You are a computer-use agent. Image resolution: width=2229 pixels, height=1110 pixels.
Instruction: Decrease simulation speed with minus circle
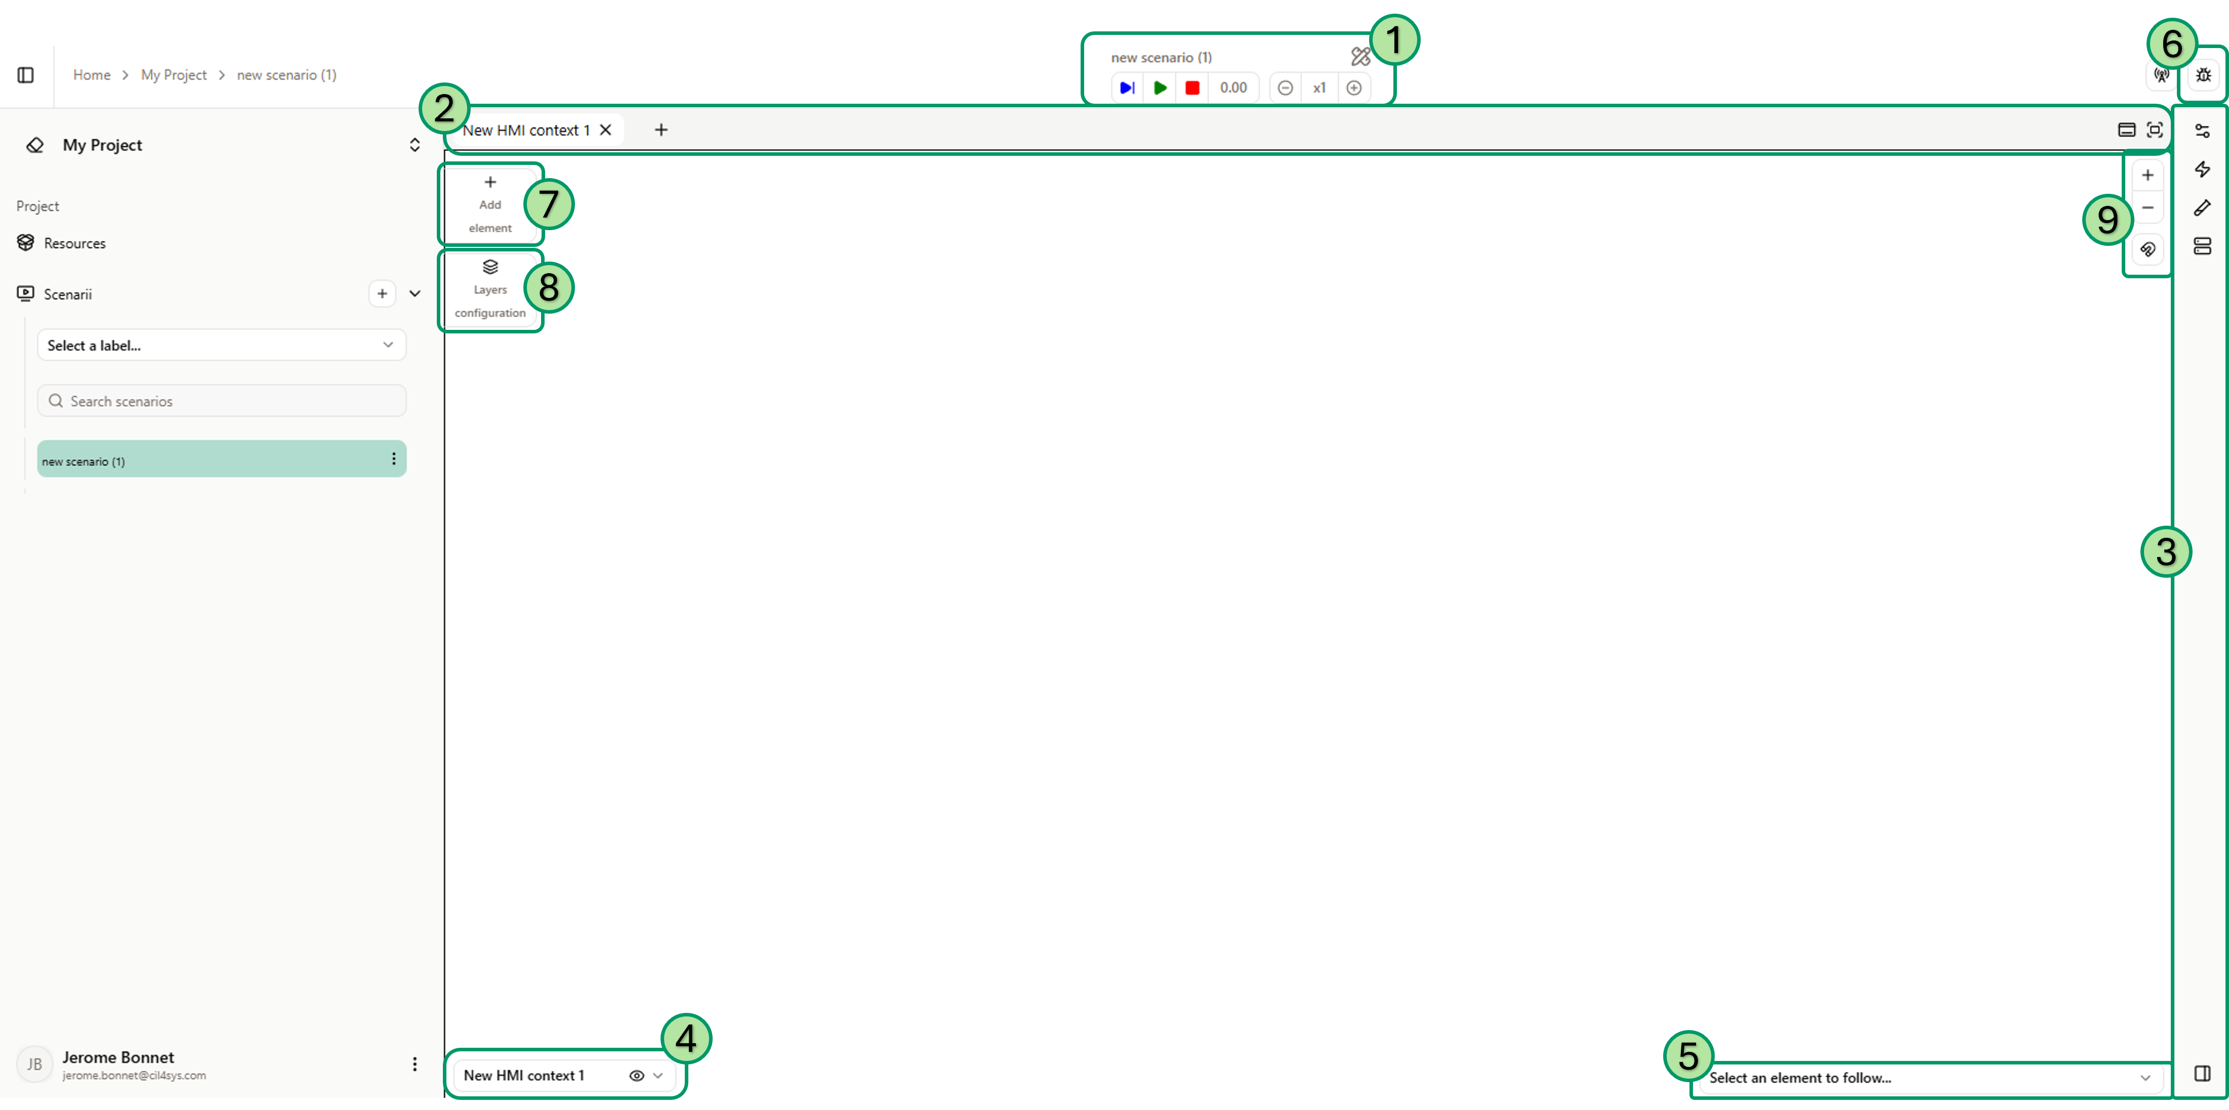click(x=1285, y=88)
